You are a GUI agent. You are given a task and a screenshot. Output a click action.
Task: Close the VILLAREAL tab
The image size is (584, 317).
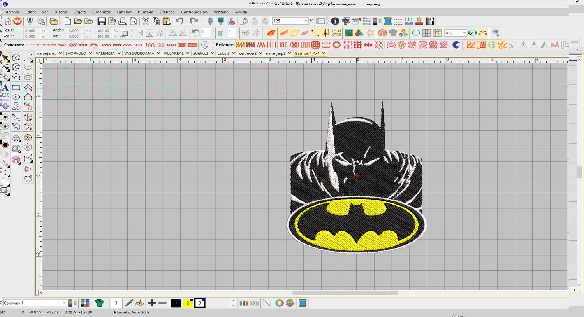pyautogui.click(x=188, y=53)
